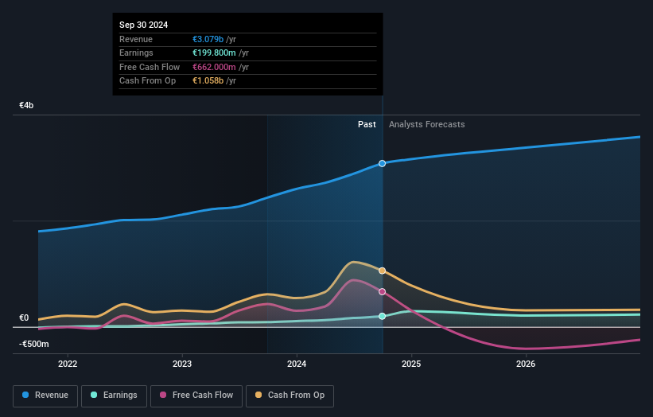Click the blue Revenue data point marker

point(382,164)
